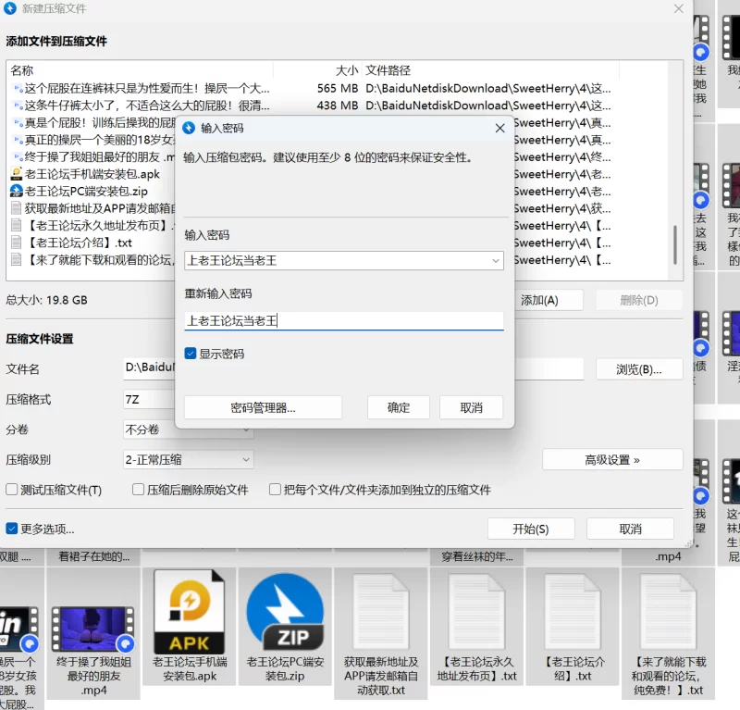
Task: Open the 压缩级别 dropdown showing 2-正常压缩
Action: 189,459
